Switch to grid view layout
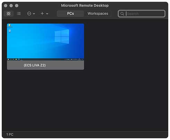 (x=9, y=14)
